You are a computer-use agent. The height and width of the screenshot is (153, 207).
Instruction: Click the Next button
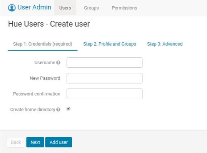pos(35,142)
